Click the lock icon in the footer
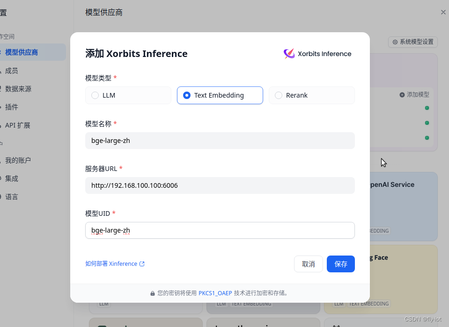Image resolution: width=449 pixels, height=327 pixels. [x=153, y=293]
